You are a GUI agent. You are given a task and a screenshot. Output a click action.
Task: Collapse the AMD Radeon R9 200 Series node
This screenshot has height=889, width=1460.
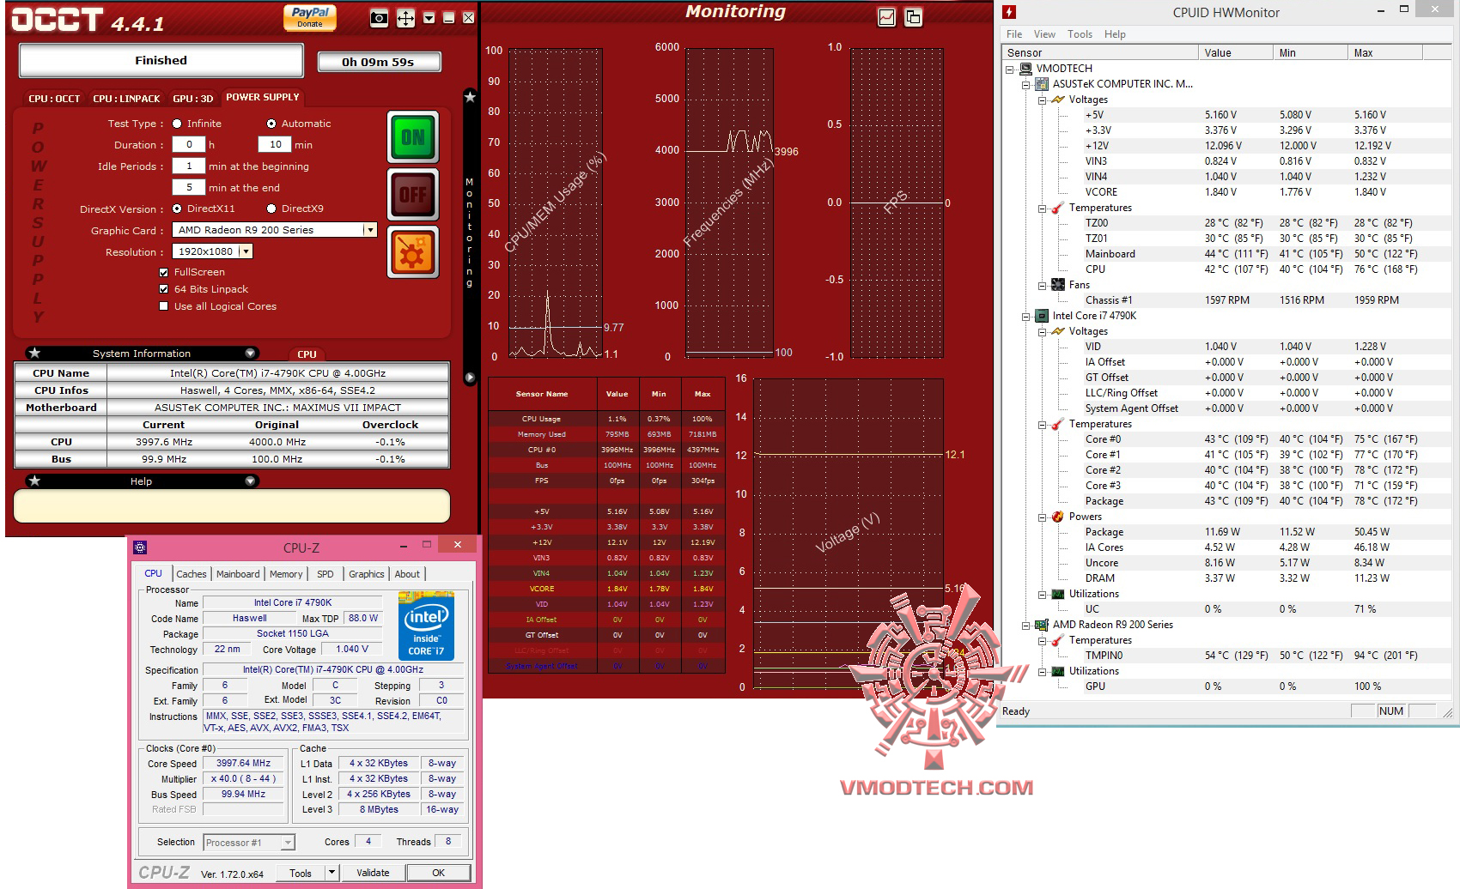pyautogui.click(x=1025, y=625)
